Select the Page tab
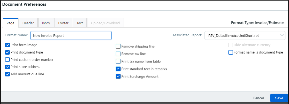 click(10, 23)
